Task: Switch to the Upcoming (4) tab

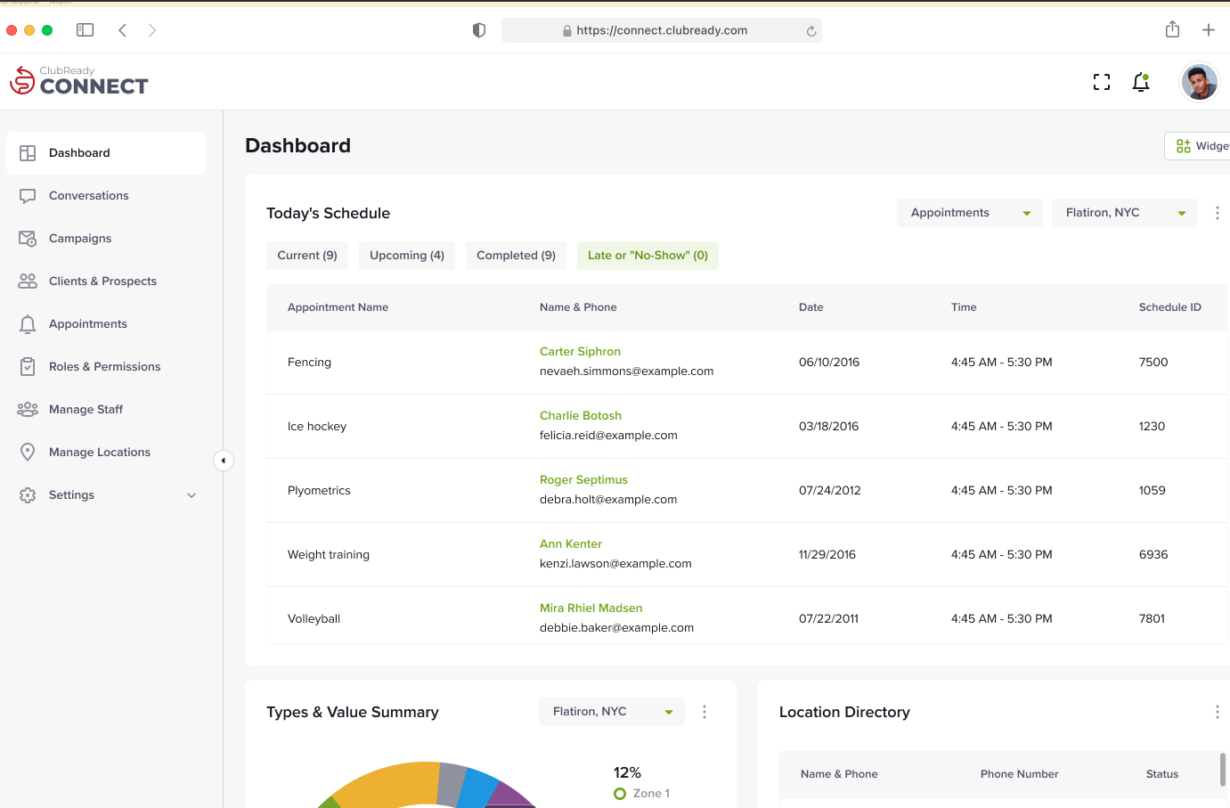Action: [x=407, y=256]
